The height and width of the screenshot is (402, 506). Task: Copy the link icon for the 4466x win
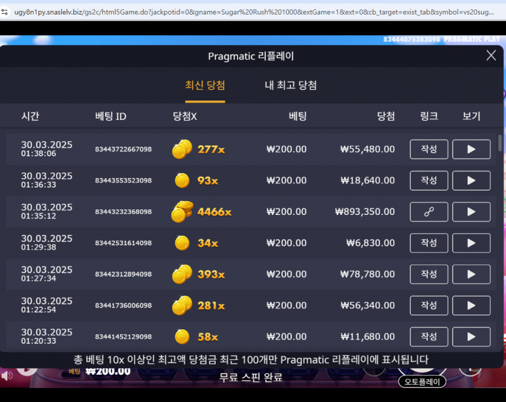click(x=429, y=212)
